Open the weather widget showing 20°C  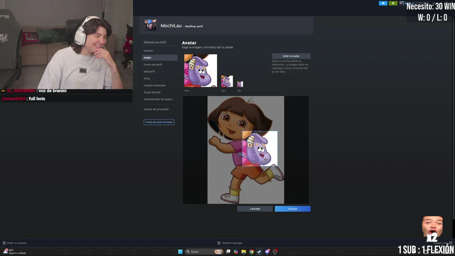click(x=15, y=252)
